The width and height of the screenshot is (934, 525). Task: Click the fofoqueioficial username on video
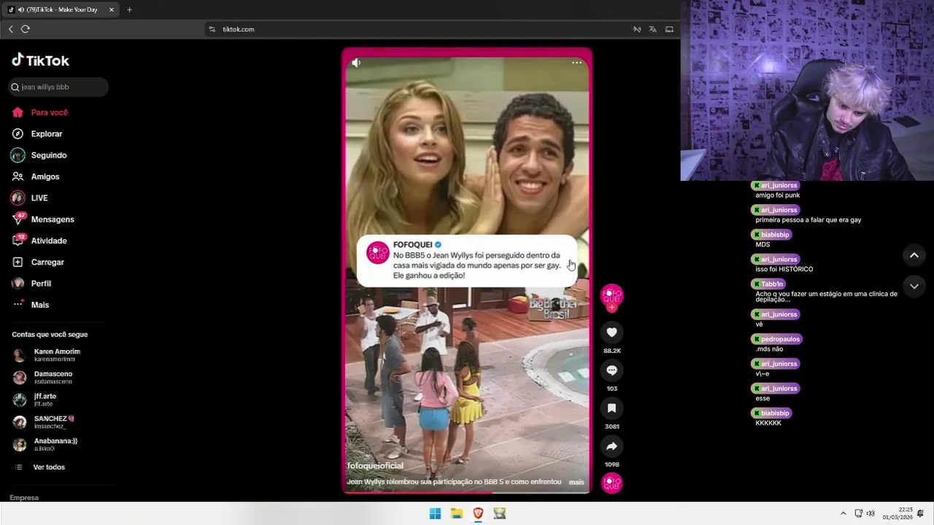pos(375,466)
